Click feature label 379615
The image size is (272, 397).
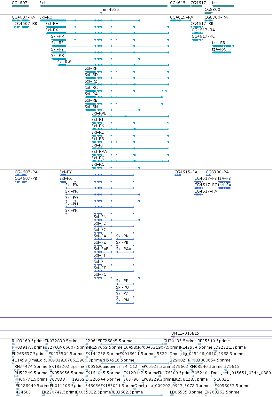(x=231, y=367)
